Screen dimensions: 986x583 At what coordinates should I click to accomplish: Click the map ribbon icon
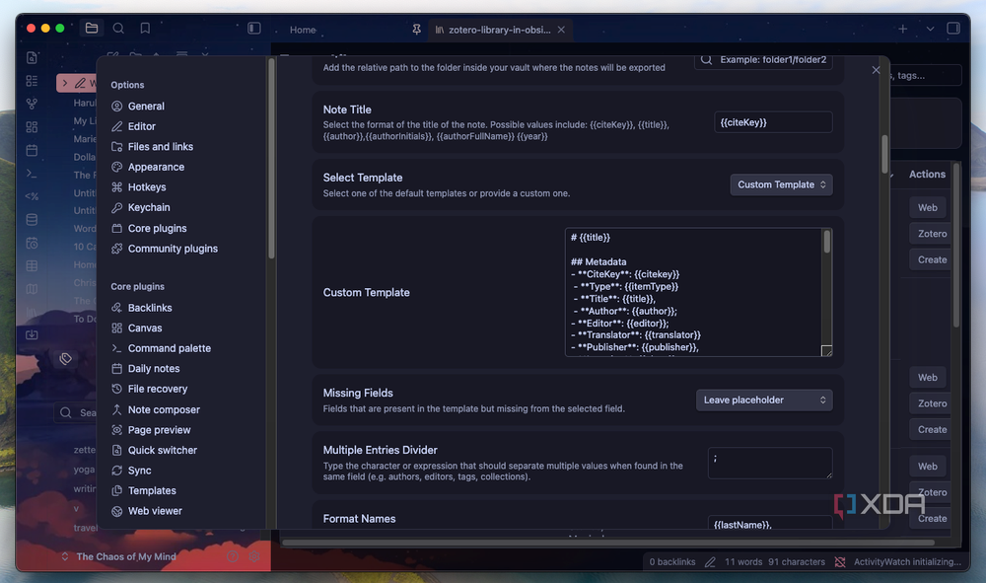coord(33,289)
